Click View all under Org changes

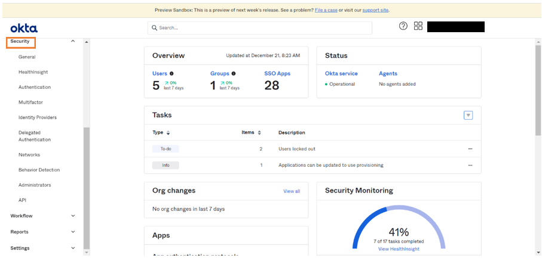292,191
